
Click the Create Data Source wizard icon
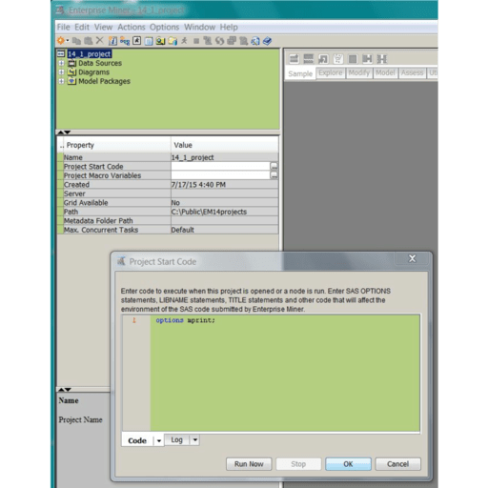(112, 41)
